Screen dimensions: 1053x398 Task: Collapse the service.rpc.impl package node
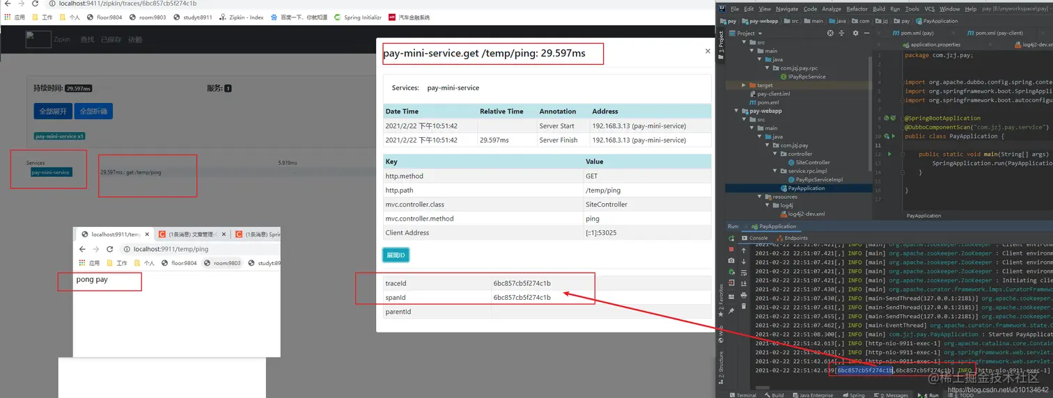tap(775, 171)
